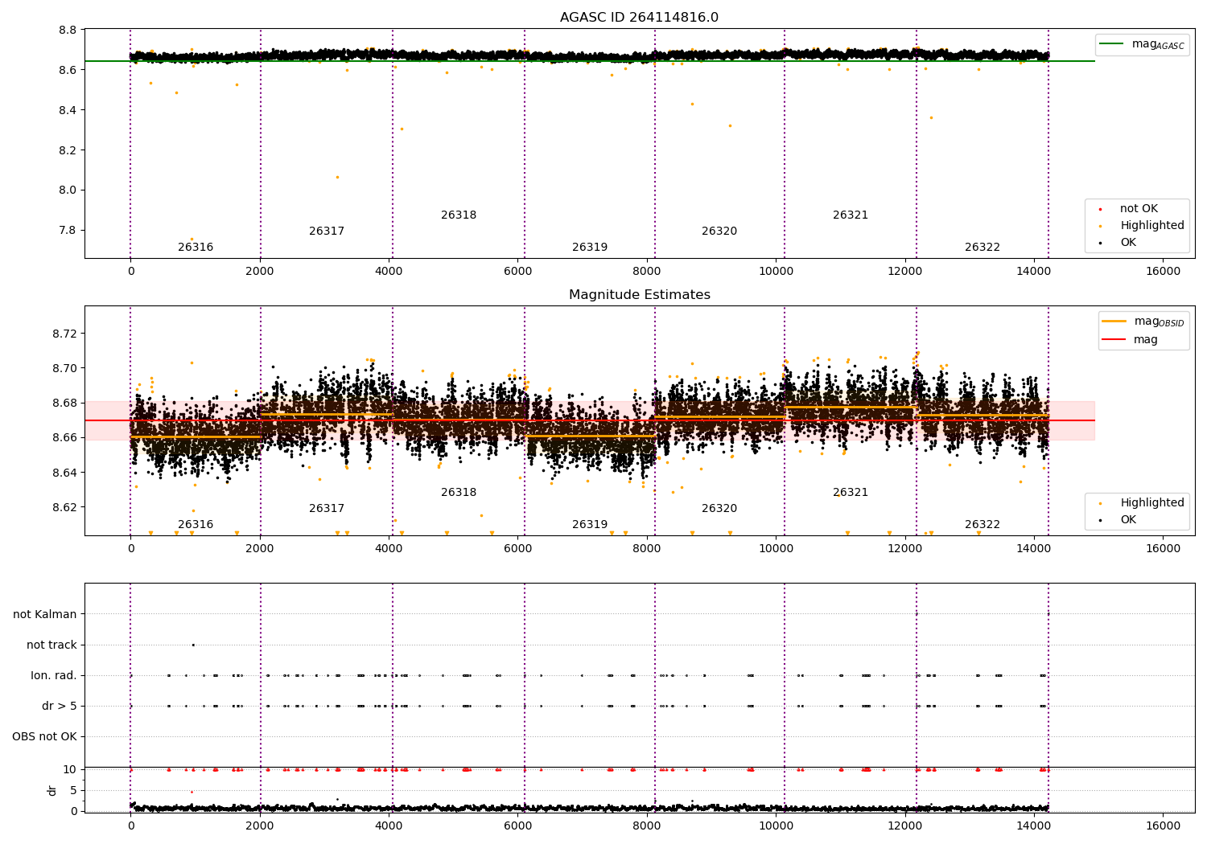Image resolution: width=1207 pixels, height=844 pixels.
Task: Click label 26318 in the Magnitude Estimates plot
Action: pos(459,493)
